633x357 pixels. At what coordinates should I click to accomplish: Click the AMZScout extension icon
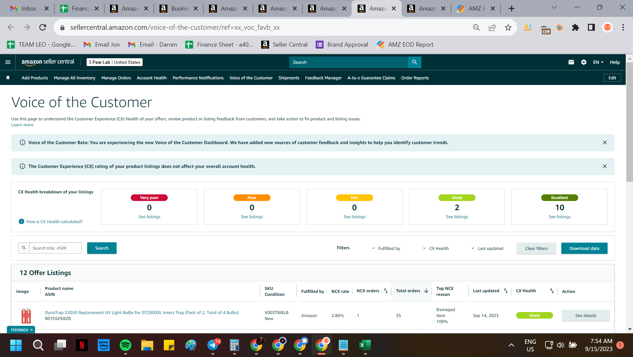pyautogui.click(x=528, y=27)
